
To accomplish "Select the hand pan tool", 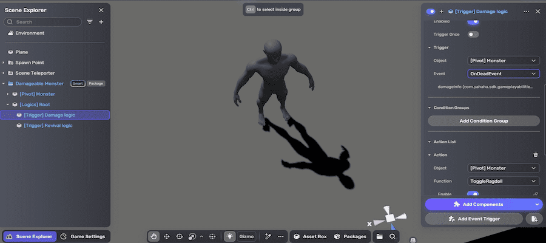I will tap(155, 236).
